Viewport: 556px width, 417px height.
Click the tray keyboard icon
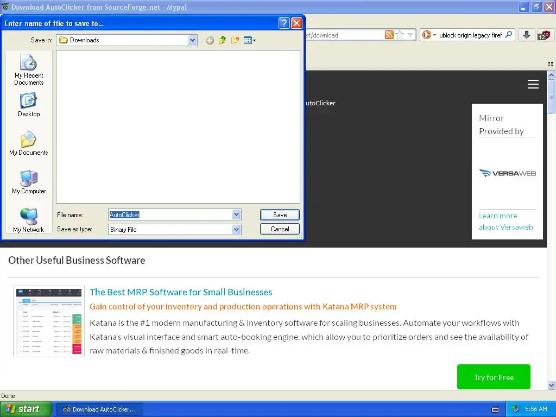495,409
